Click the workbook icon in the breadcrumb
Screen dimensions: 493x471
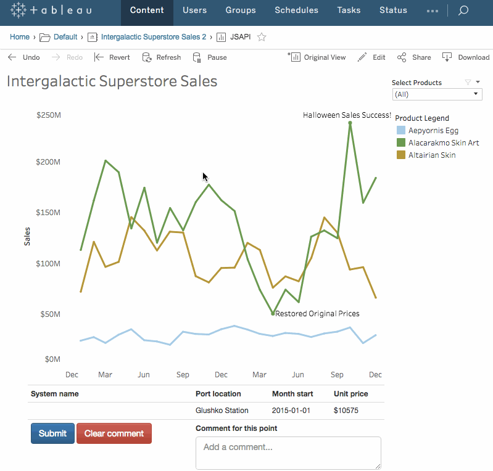coord(92,38)
